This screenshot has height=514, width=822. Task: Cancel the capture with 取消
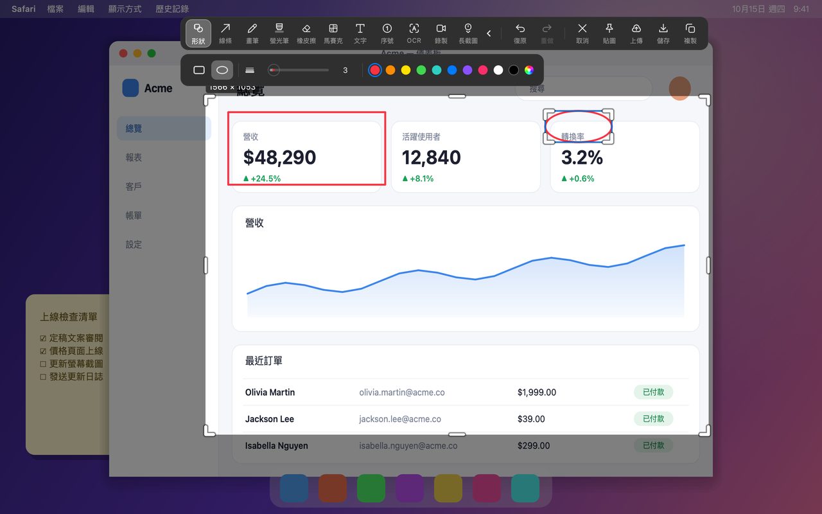pos(582,33)
